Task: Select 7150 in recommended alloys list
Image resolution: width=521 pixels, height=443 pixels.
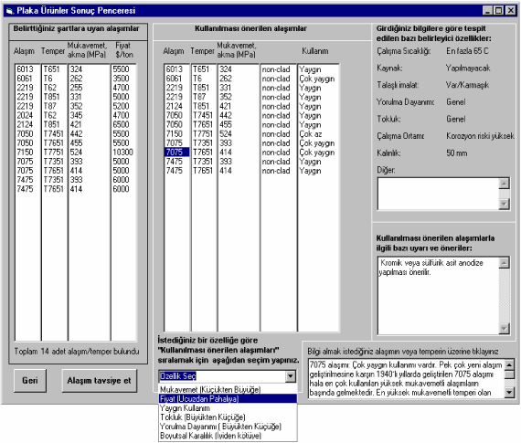Action: 175,134
